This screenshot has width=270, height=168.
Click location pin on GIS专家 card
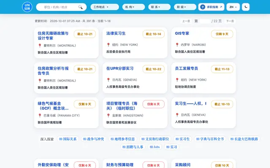point(177,45)
